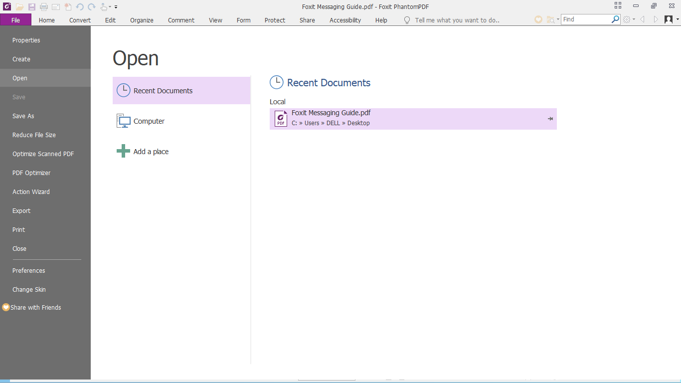Click Add a place option
681x383 pixels.
point(181,152)
